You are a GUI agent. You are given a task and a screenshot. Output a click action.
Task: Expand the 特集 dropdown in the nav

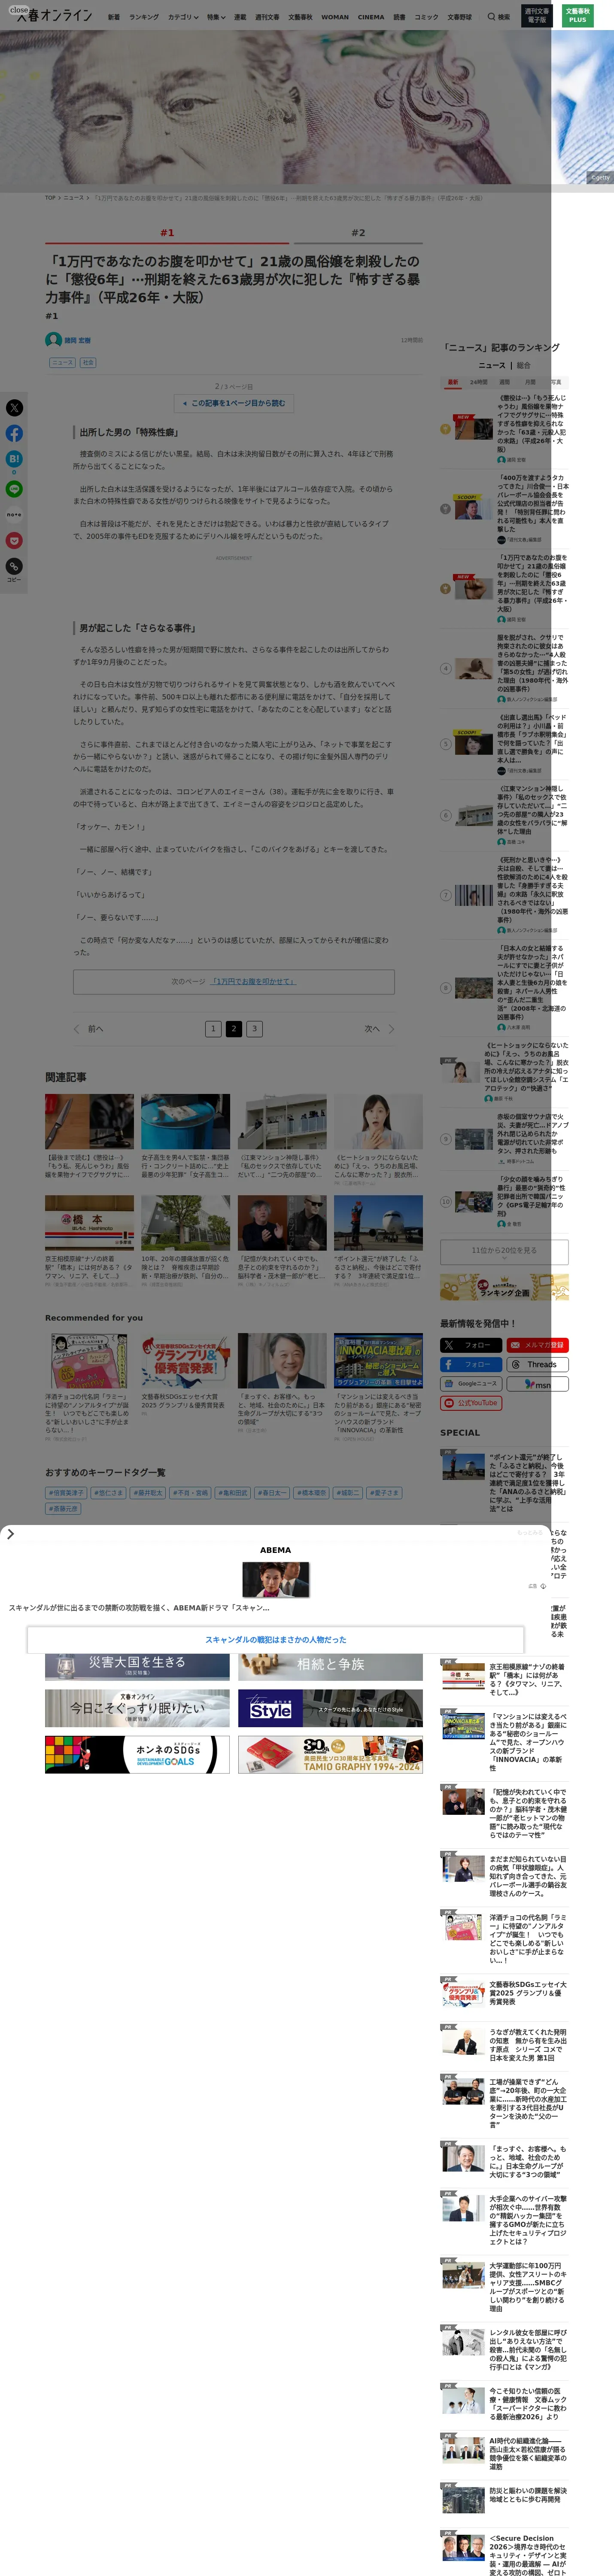click(x=216, y=17)
